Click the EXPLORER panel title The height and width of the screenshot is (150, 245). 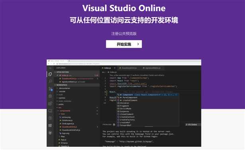tap(61, 68)
